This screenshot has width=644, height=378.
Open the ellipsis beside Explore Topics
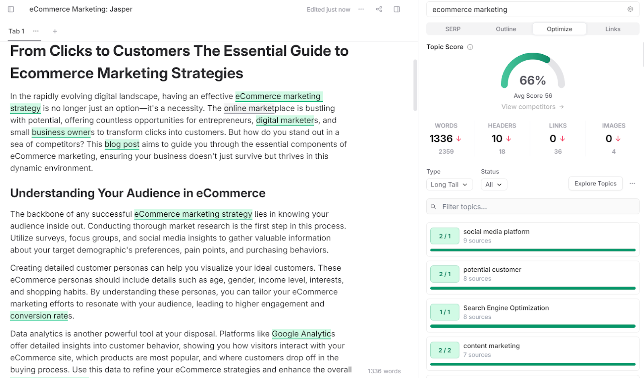pyautogui.click(x=632, y=183)
